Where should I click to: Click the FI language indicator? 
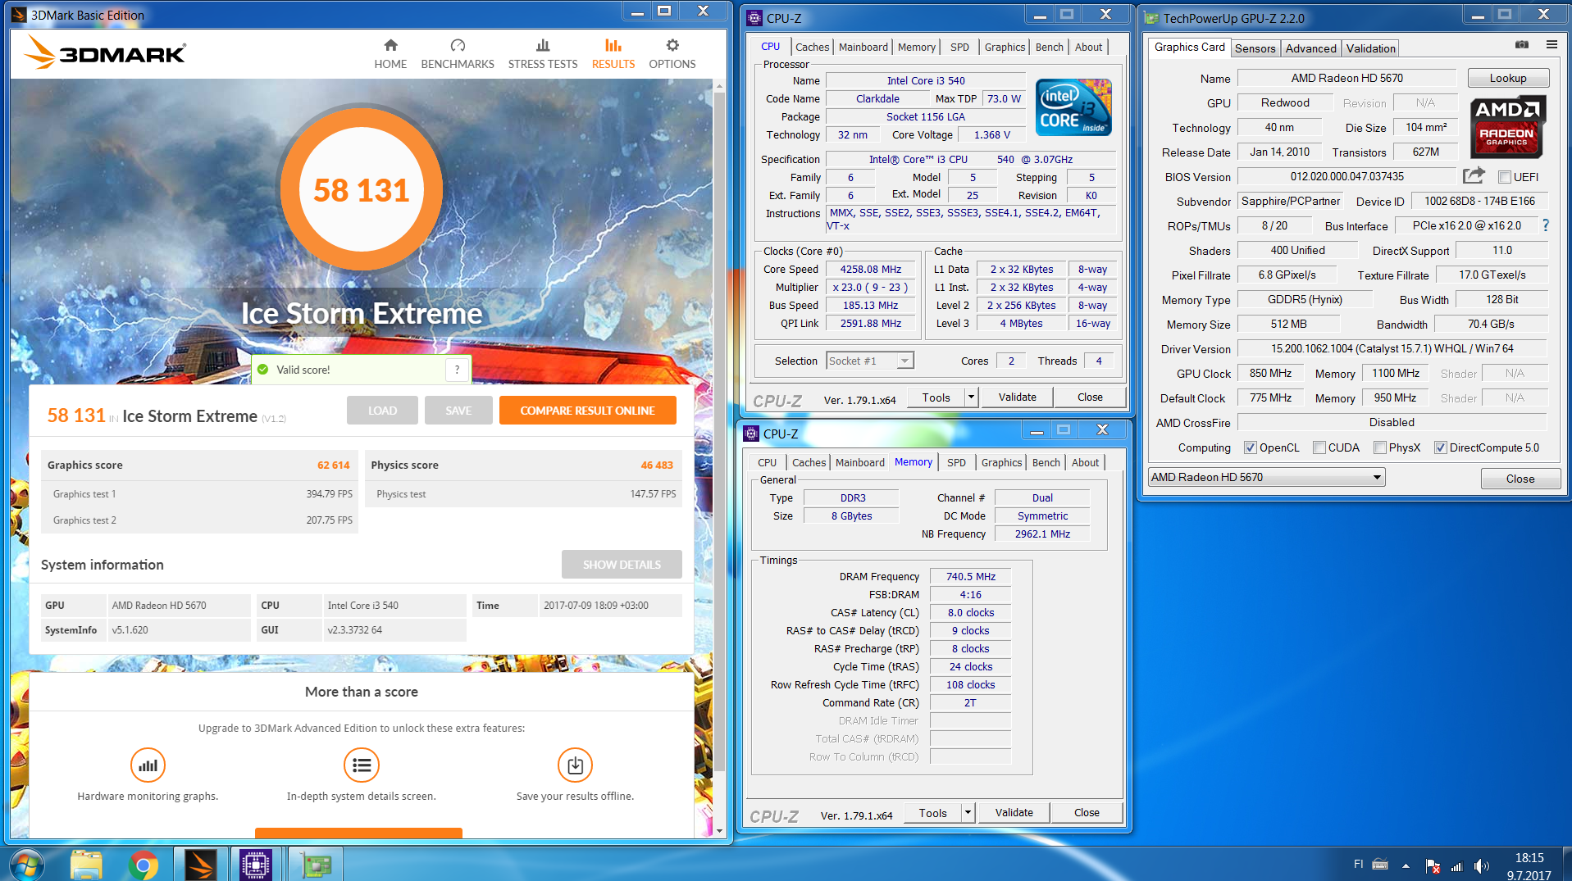coord(1358,864)
